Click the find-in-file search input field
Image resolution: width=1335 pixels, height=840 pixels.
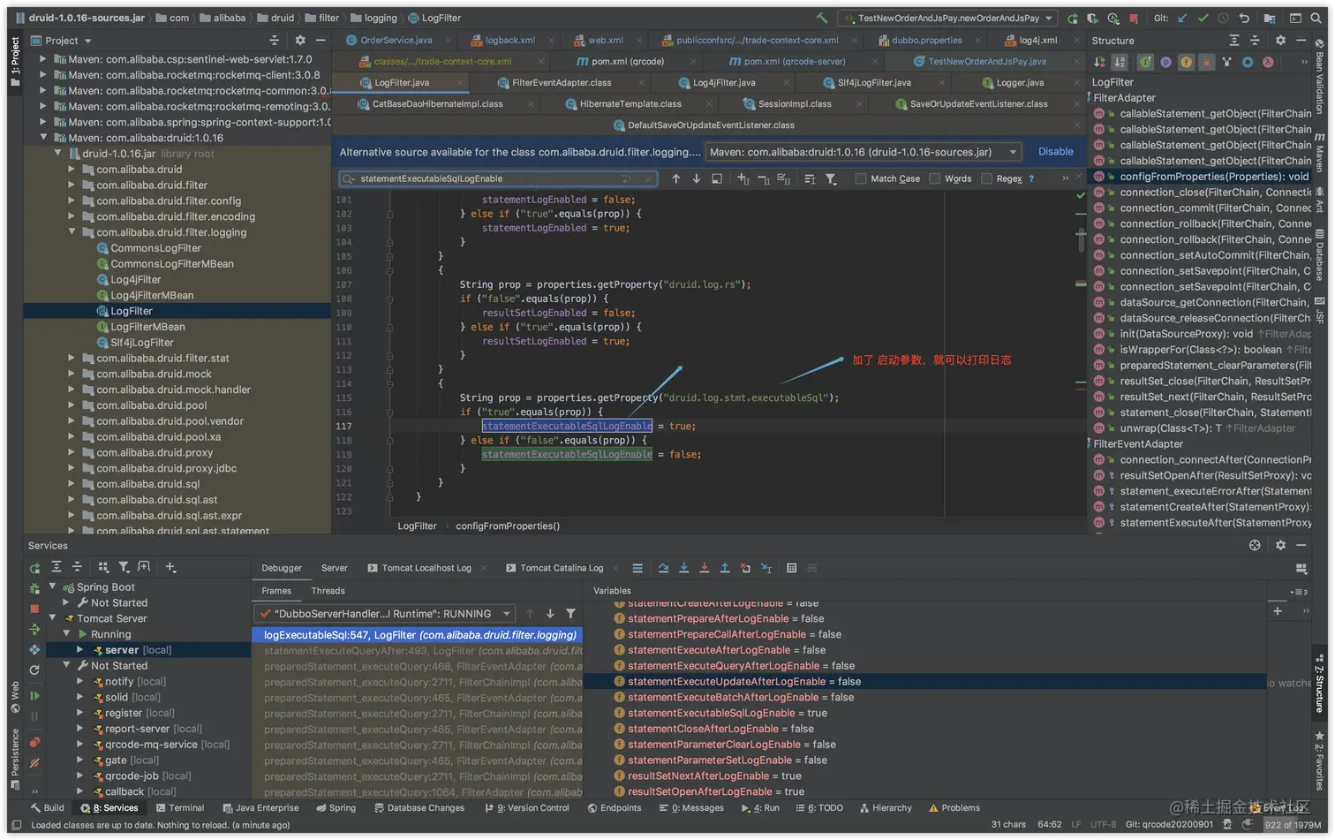[x=494, y=178]
